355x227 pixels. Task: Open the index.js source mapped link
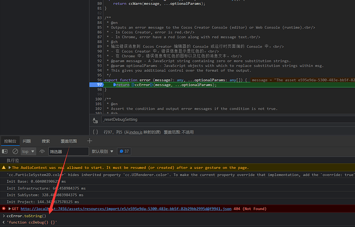136,132
